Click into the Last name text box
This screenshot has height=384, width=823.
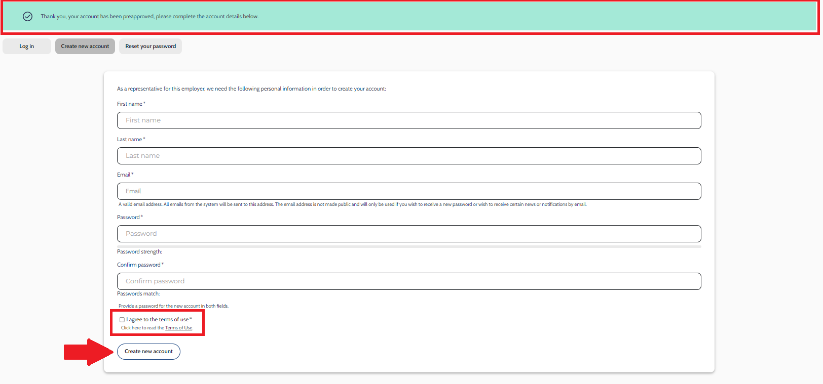tap(409, 156)
